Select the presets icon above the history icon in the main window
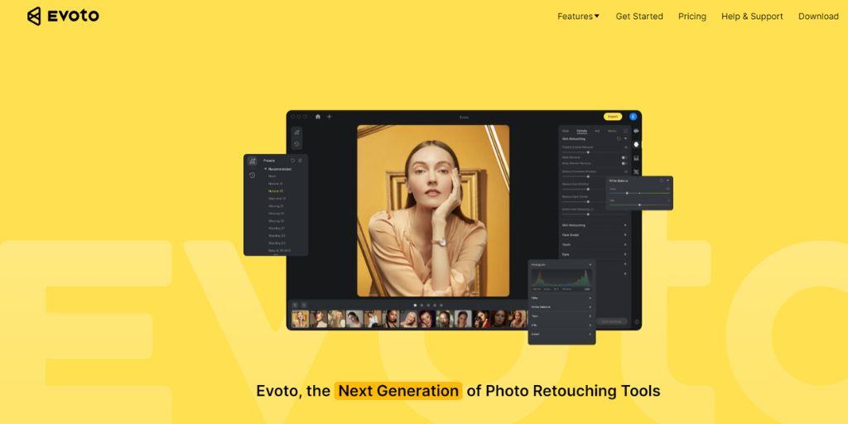 [297, 132]
